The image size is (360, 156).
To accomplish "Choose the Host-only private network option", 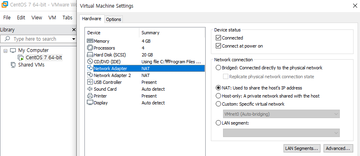I will point(218,96).
